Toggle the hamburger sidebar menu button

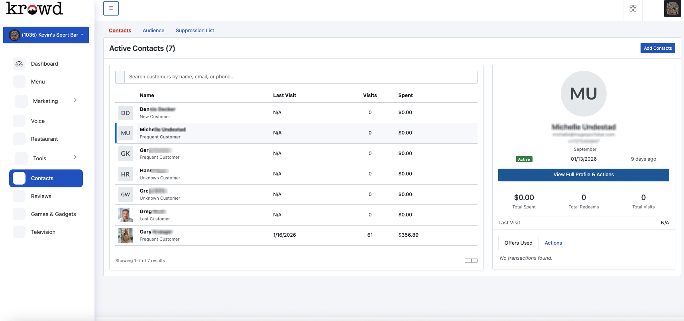tap(111, 8)
